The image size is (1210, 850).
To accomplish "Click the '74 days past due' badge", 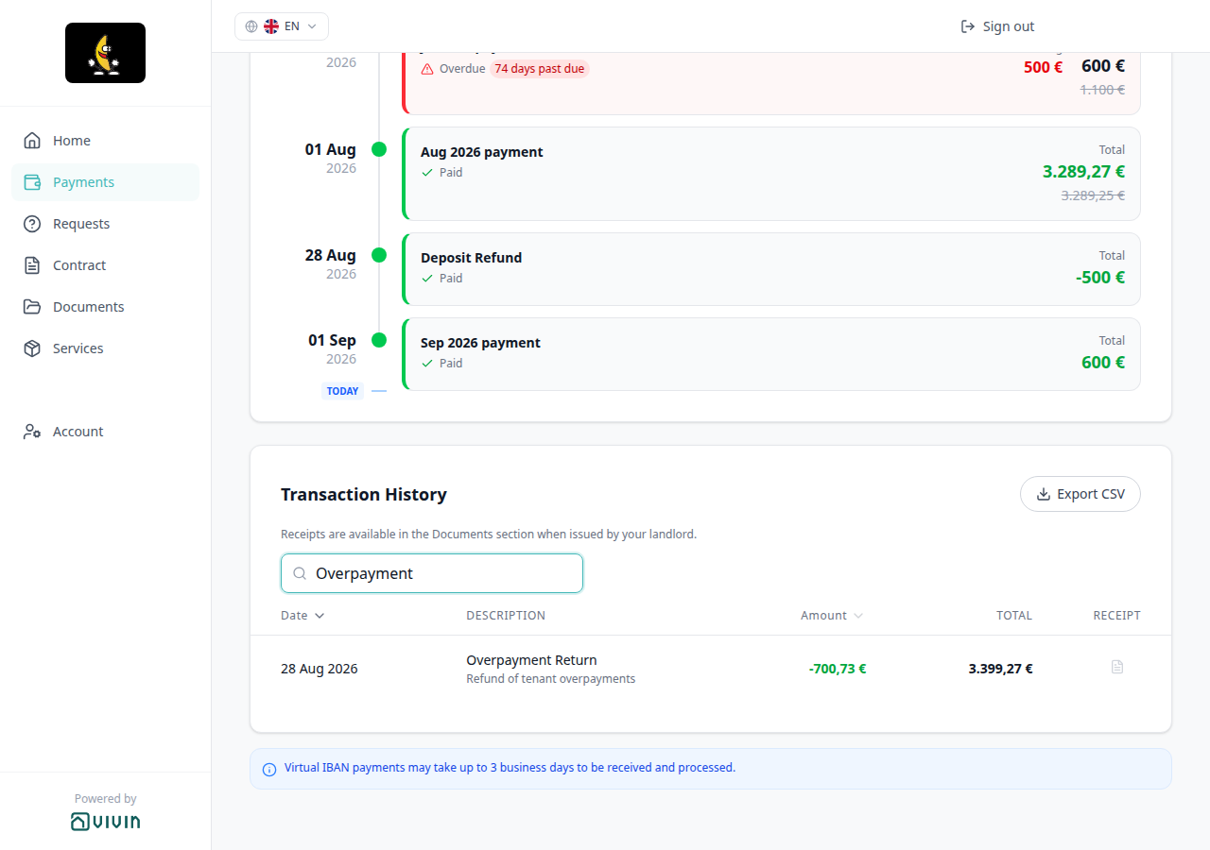I will click(x=540, y=69).
